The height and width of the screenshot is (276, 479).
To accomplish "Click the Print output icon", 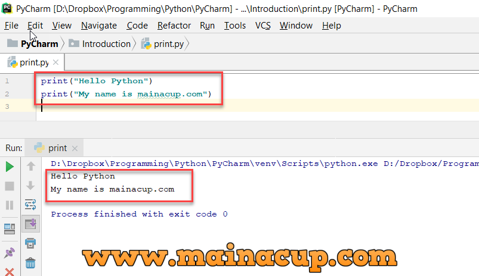I will 30,243.
